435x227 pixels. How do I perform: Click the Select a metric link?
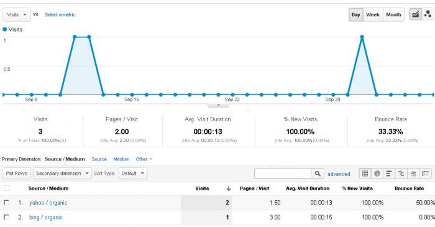pos(60,15)
